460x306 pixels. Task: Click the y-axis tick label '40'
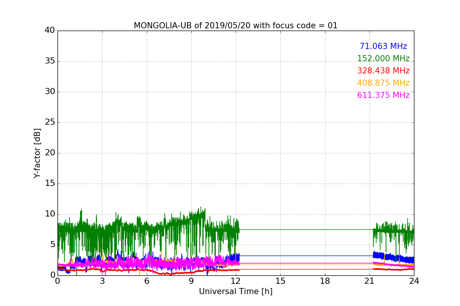click(x=50, y=31)
